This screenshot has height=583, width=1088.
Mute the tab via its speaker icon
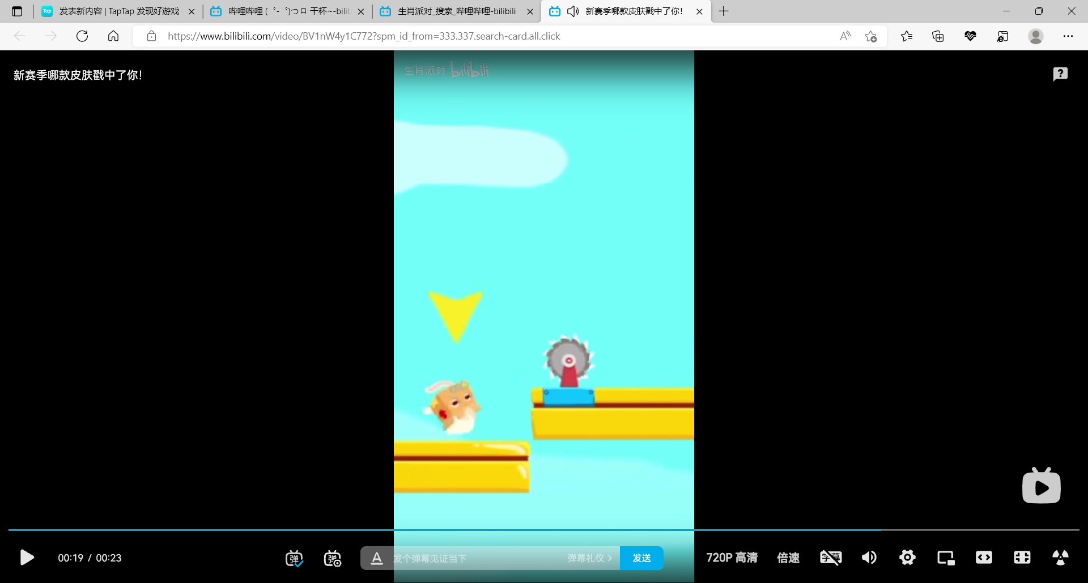click(x=573, y=11)
